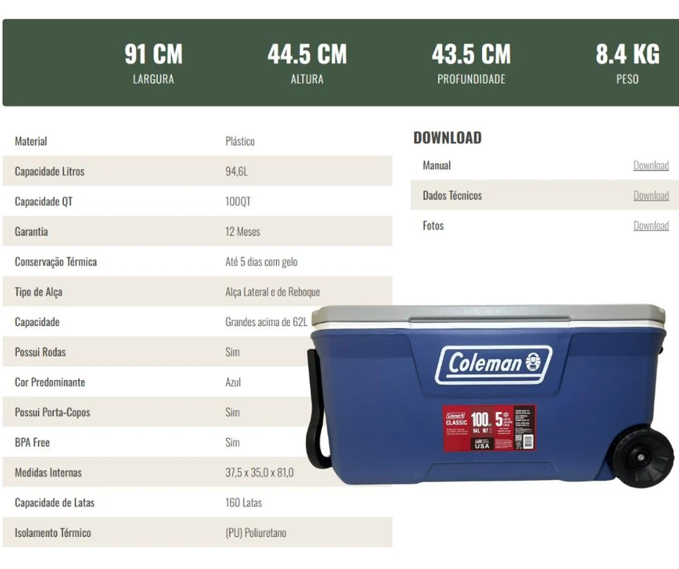Click the 'Capacidade QT' row label

[x=43, y=202]
